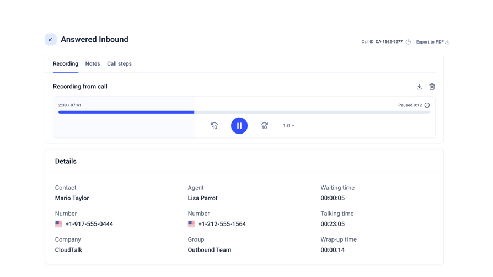Screen dimensions: 493x277
Task: Download the call recording
Action: click(x=420, y=87)
